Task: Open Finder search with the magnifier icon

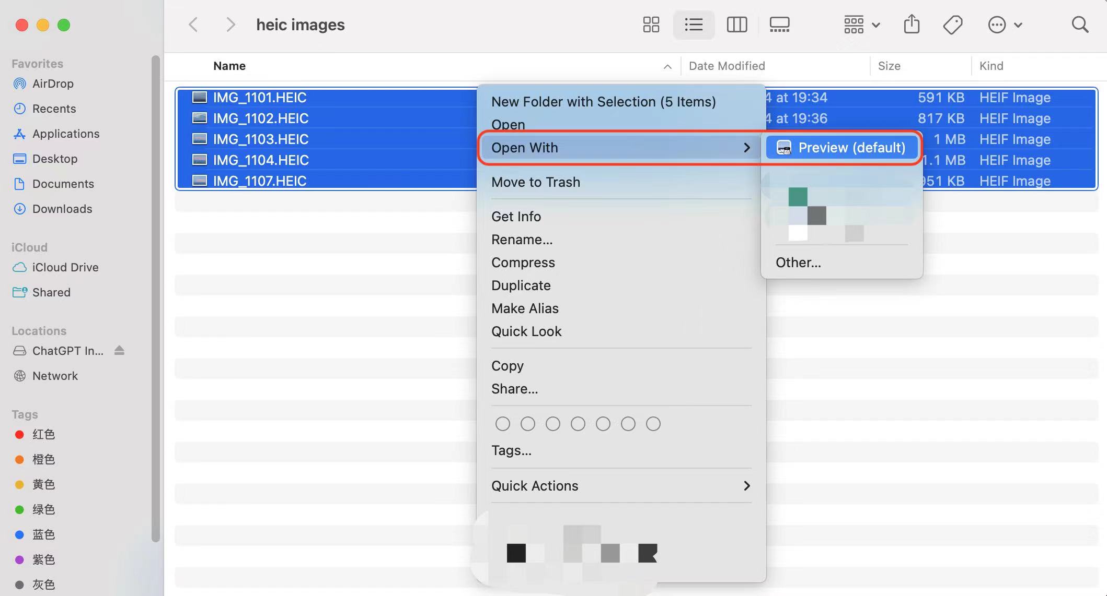Action: point(1080,25)
